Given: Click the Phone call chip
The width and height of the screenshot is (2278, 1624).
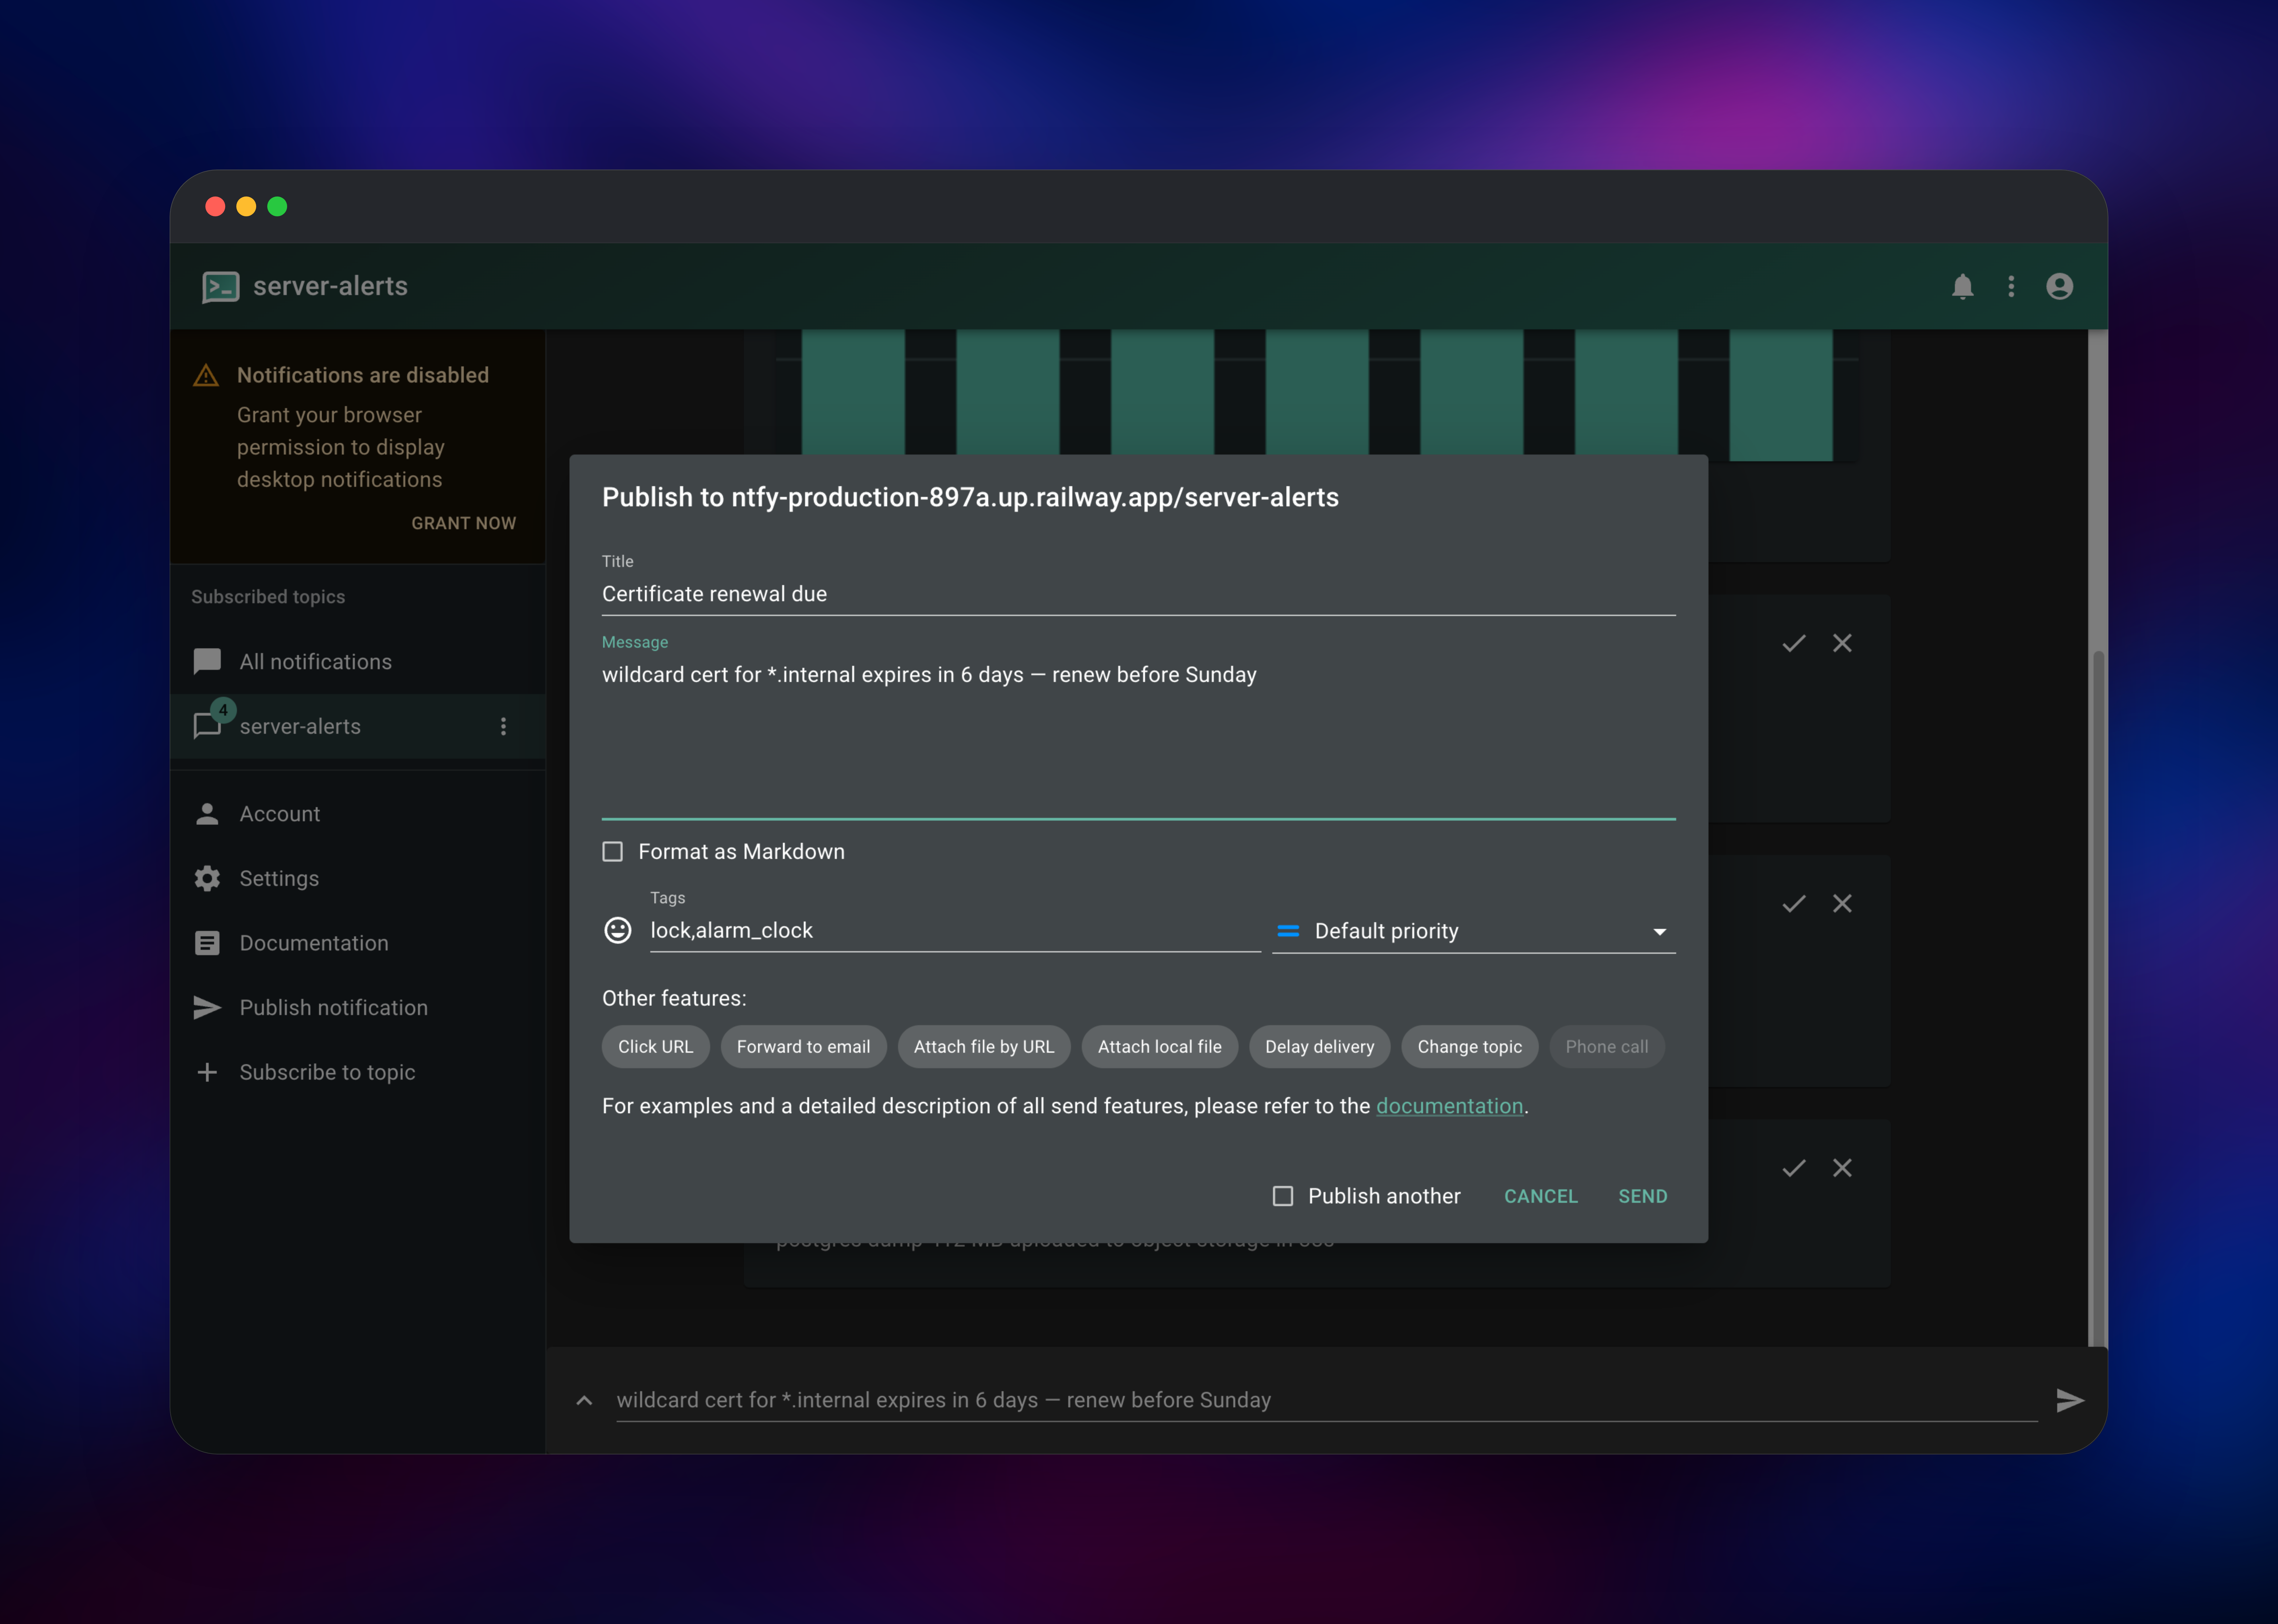Looking at the screenshot, I should tap(1607, 1047).
